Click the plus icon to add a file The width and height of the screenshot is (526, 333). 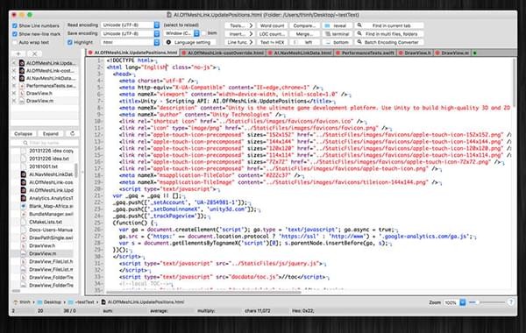(x=18, y=53)
